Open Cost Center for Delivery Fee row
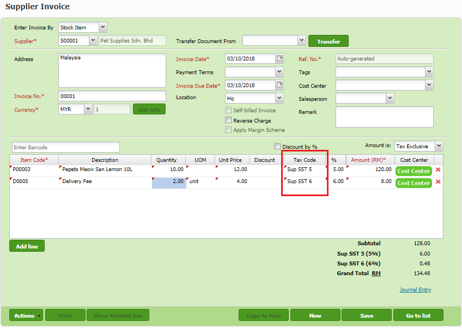The width and height of the screenshot is (462, 328). (x=414, y=183)
